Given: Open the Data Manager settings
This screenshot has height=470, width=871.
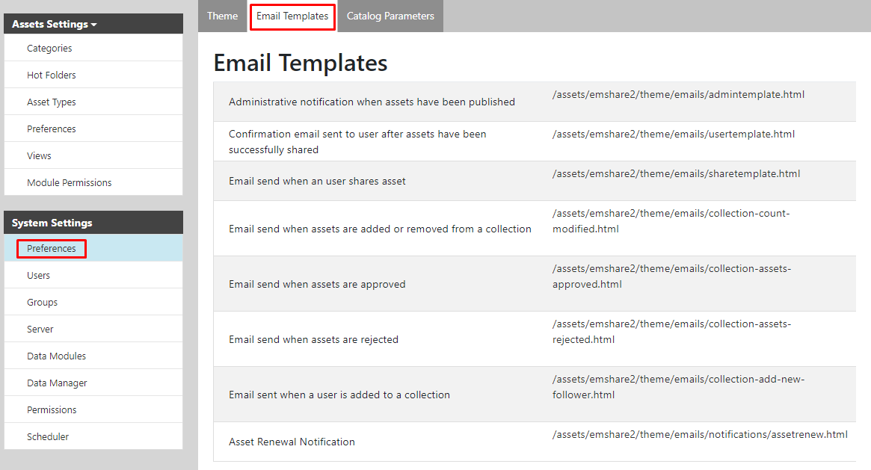Looking at the screenshot, I should point(58,383).
